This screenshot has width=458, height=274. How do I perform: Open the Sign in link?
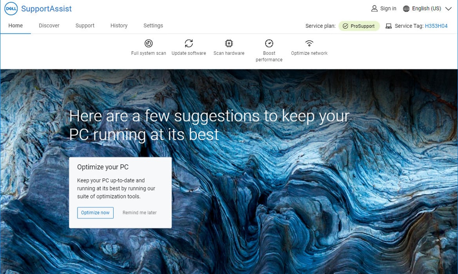(388, 9)
